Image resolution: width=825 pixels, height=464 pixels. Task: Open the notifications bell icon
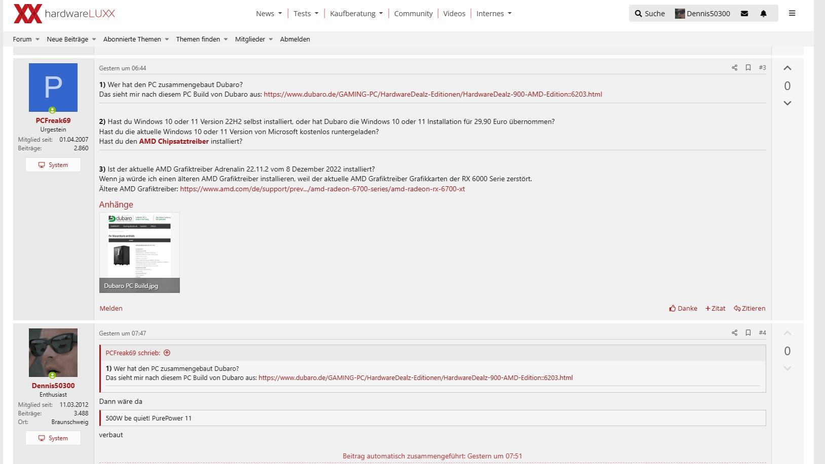[x=764, y=14]
